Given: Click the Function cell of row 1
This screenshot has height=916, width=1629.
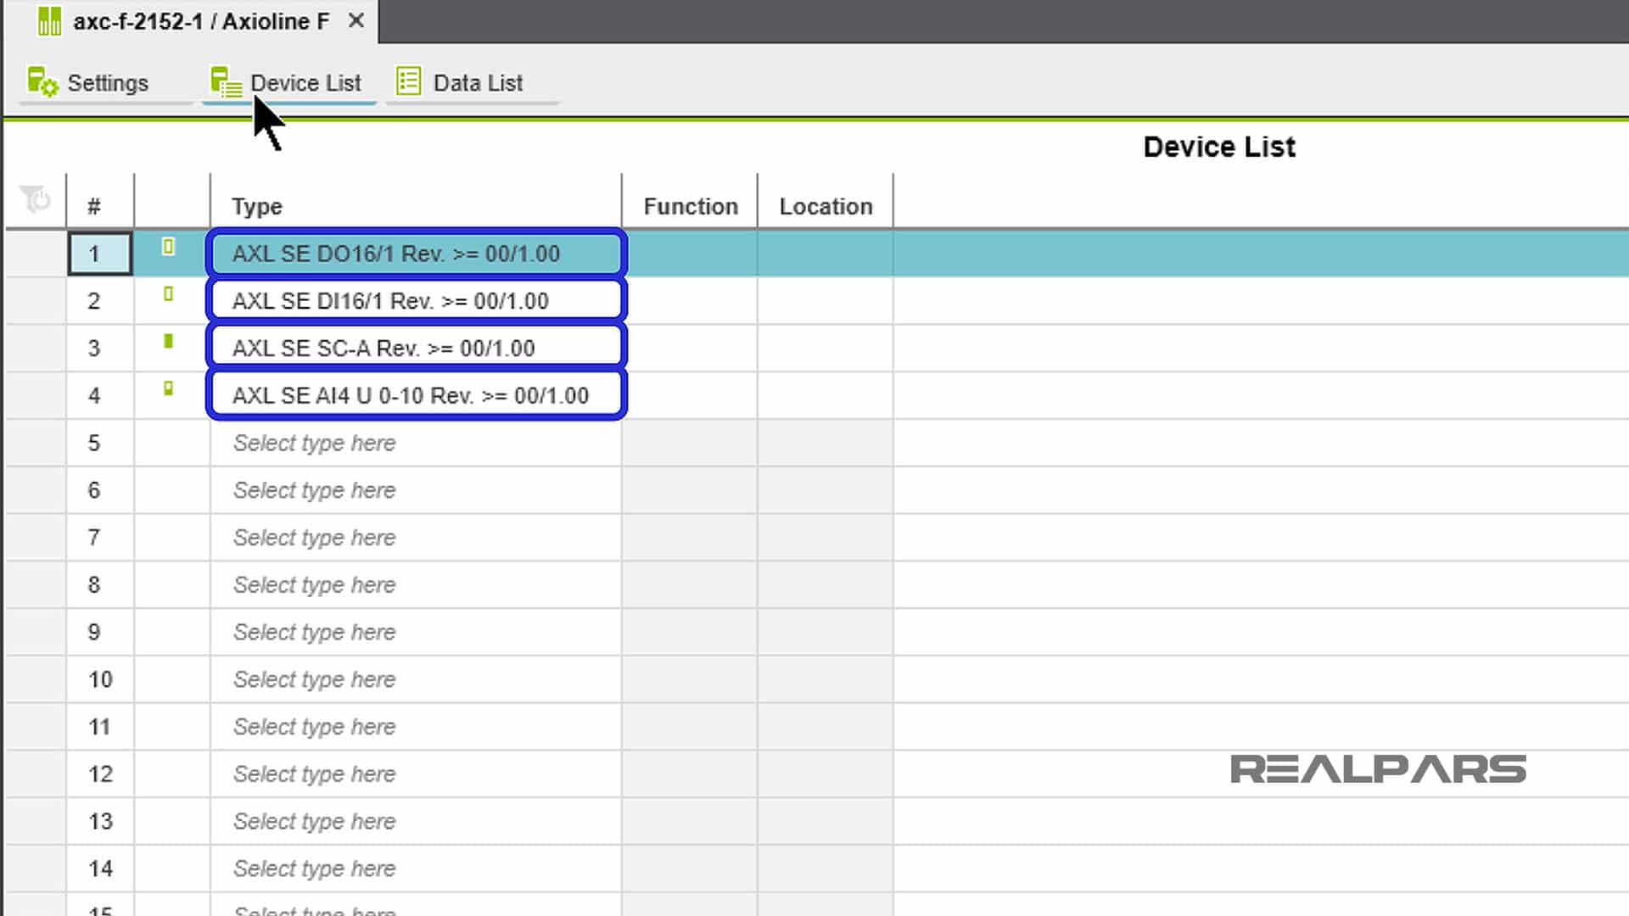Looking at the screenshot, I should (690, 254).
